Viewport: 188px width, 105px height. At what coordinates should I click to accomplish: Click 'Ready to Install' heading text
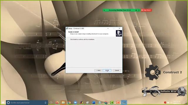click(73, 32)
